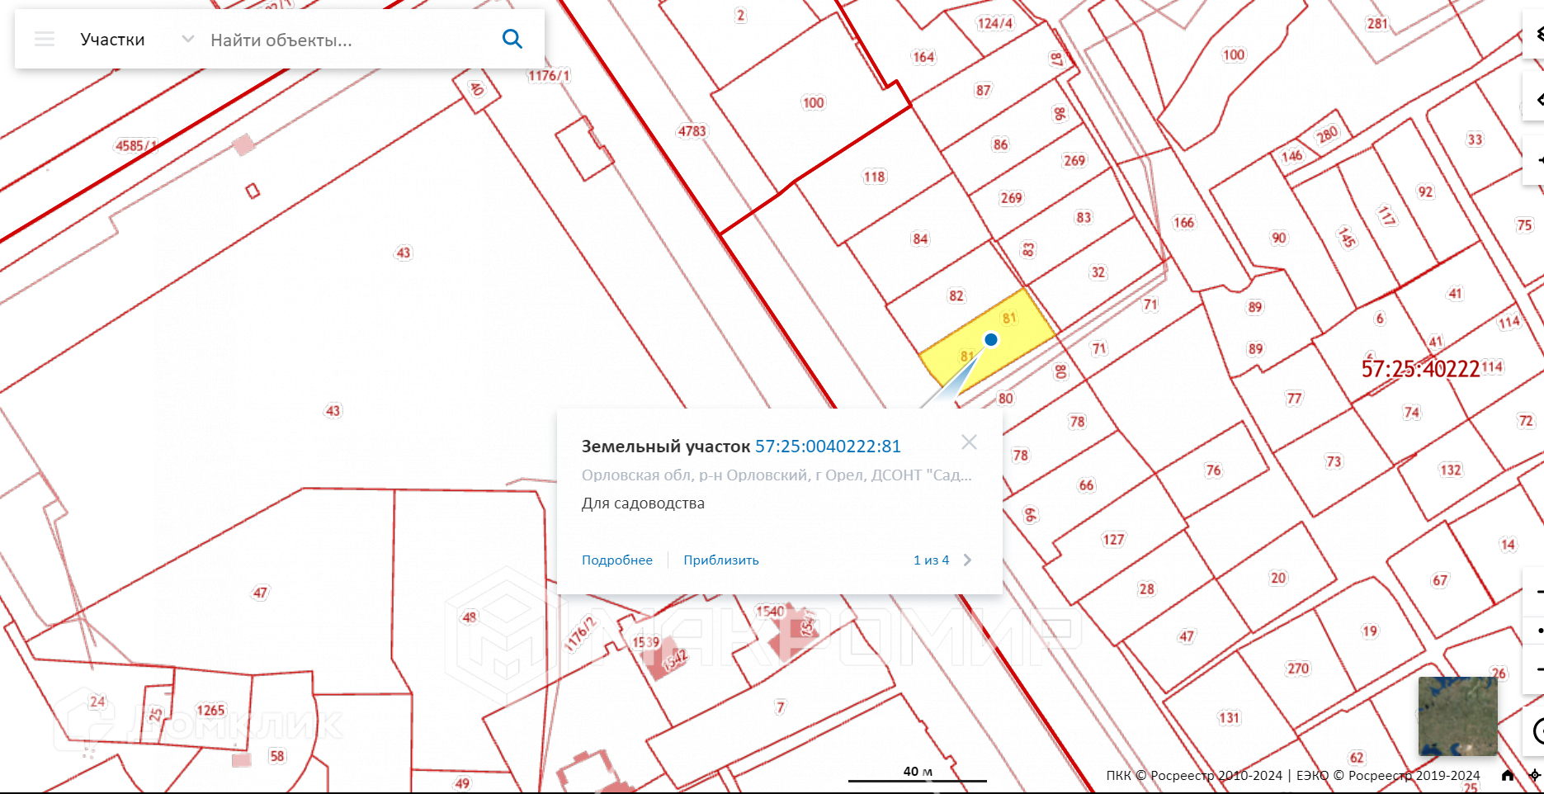Select the parcel labeled 132
Screen dimensions: 1544x794
[x=1451, y=470]
